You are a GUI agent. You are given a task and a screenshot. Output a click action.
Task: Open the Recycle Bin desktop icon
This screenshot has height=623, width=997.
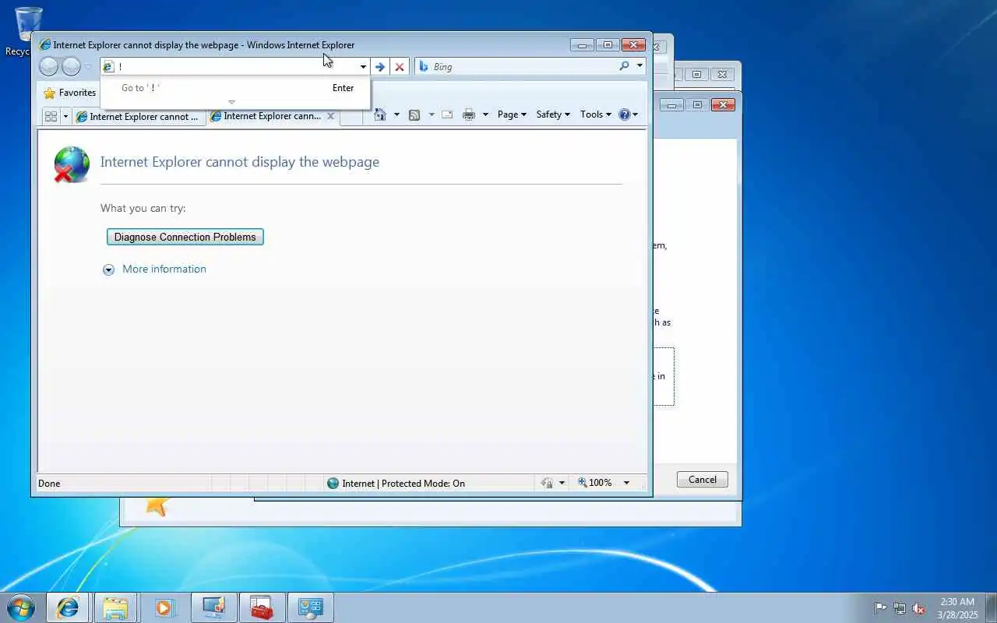click(28, 31)
